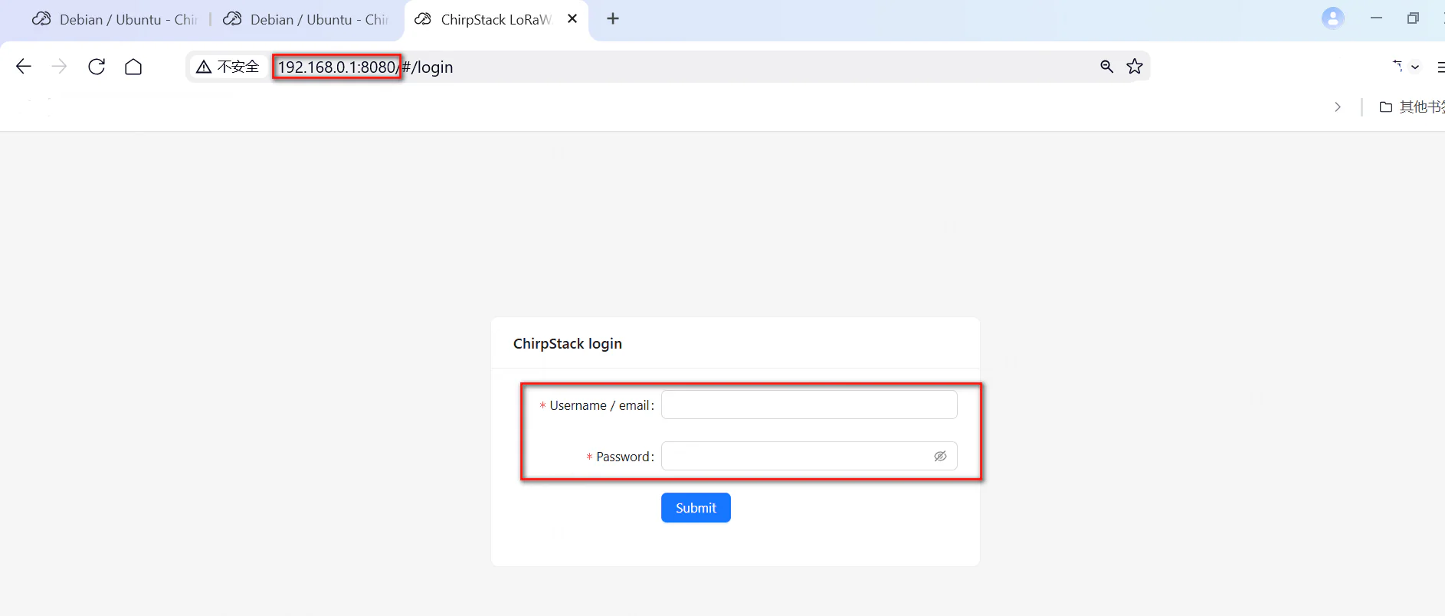Close the ChirpStack LoRaWAN tab
Screen dimensions: 1445x616
pyautogui.click(x=572, y=19)
